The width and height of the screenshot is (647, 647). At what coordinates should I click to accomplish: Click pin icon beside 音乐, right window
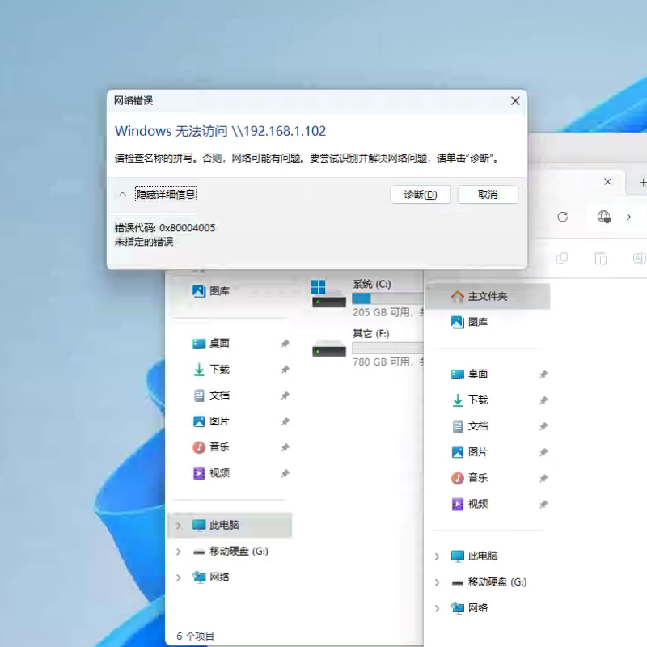(543, 478)
